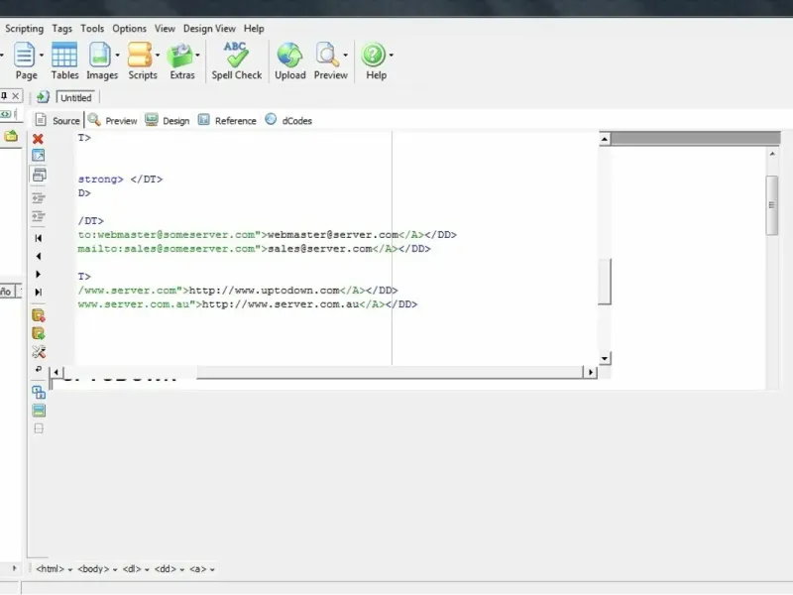Open the Tags menu
793x595 pixels.
point(62,29)
